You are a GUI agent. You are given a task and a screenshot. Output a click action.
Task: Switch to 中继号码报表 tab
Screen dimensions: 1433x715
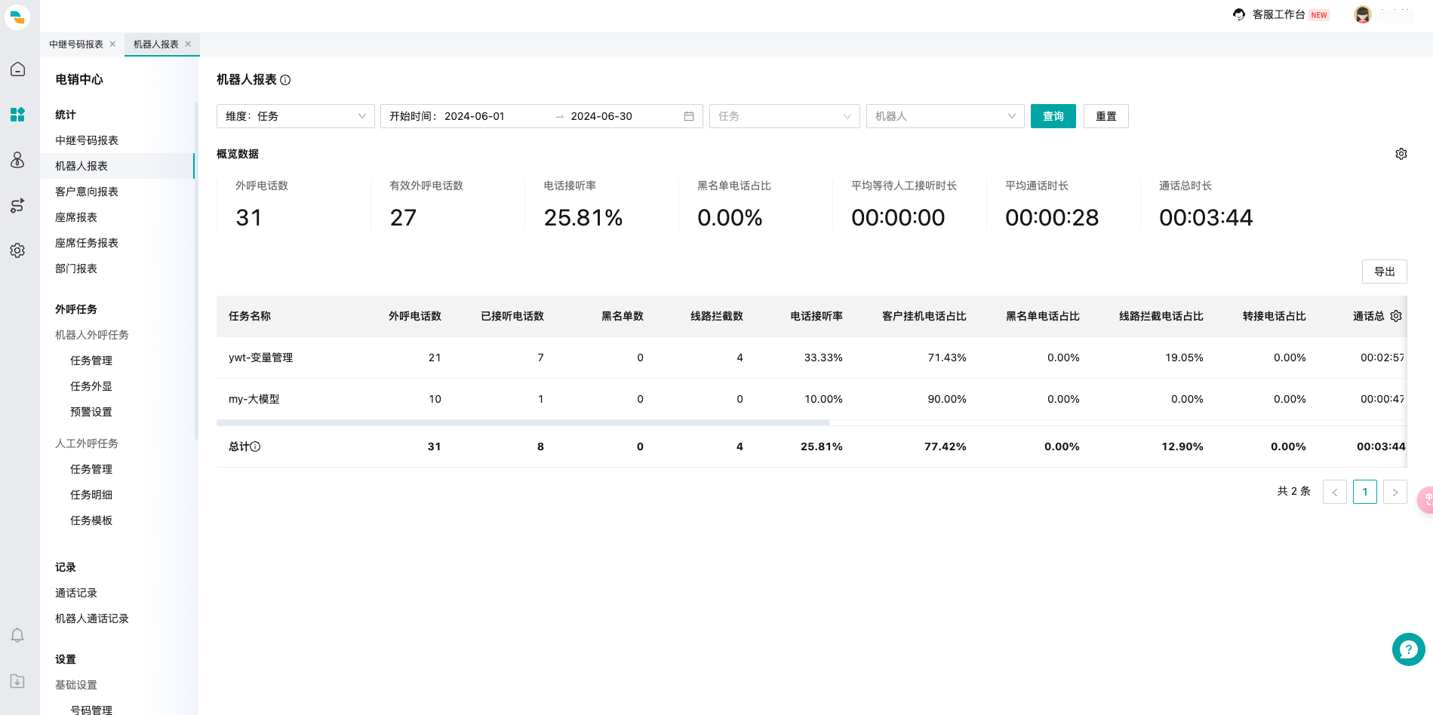click(x=76, y=44)
